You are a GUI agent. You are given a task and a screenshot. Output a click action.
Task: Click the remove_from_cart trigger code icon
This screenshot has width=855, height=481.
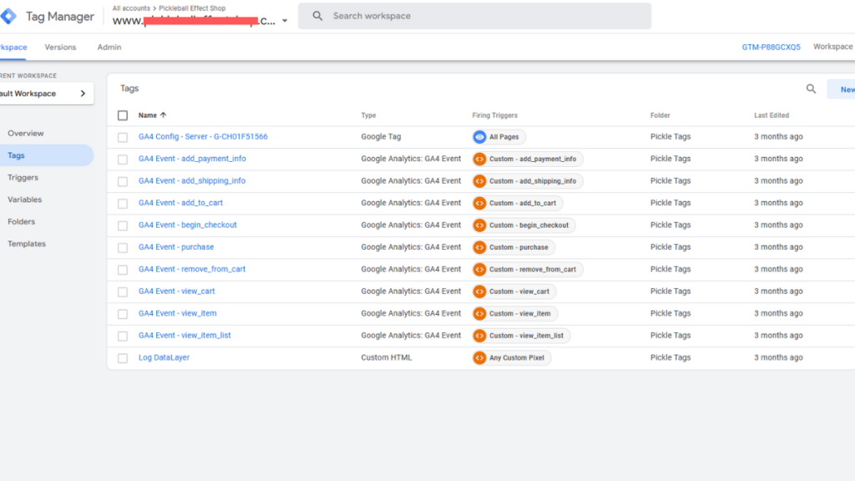479,270
